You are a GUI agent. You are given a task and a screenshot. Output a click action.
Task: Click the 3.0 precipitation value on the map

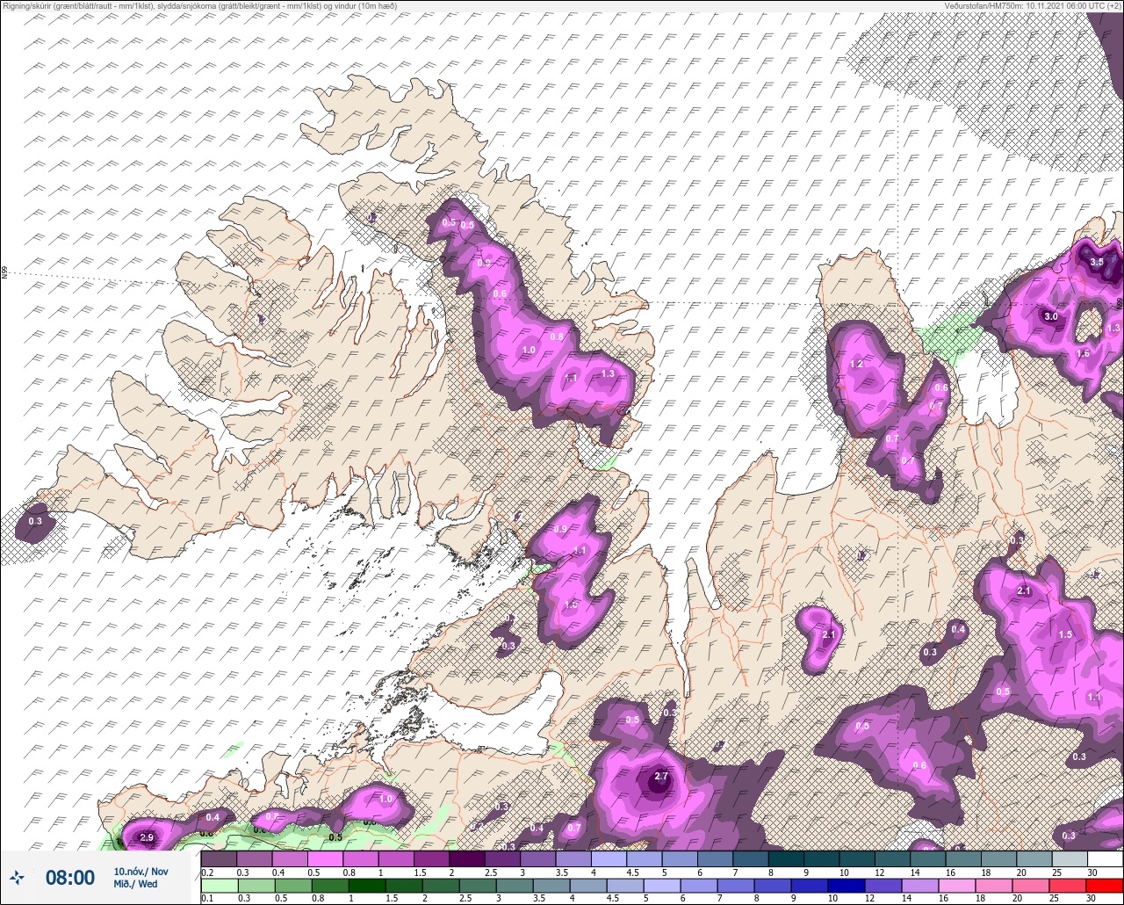(x=1051, y=316)
